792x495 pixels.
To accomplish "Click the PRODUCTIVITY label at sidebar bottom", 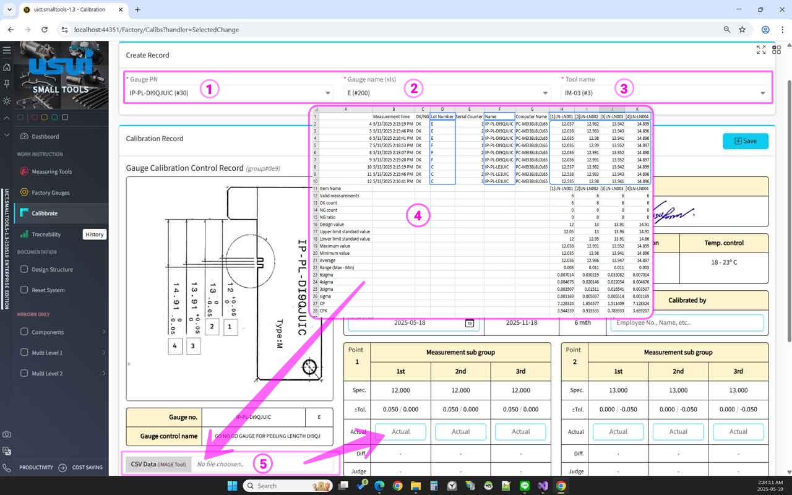I will [36, 468].
